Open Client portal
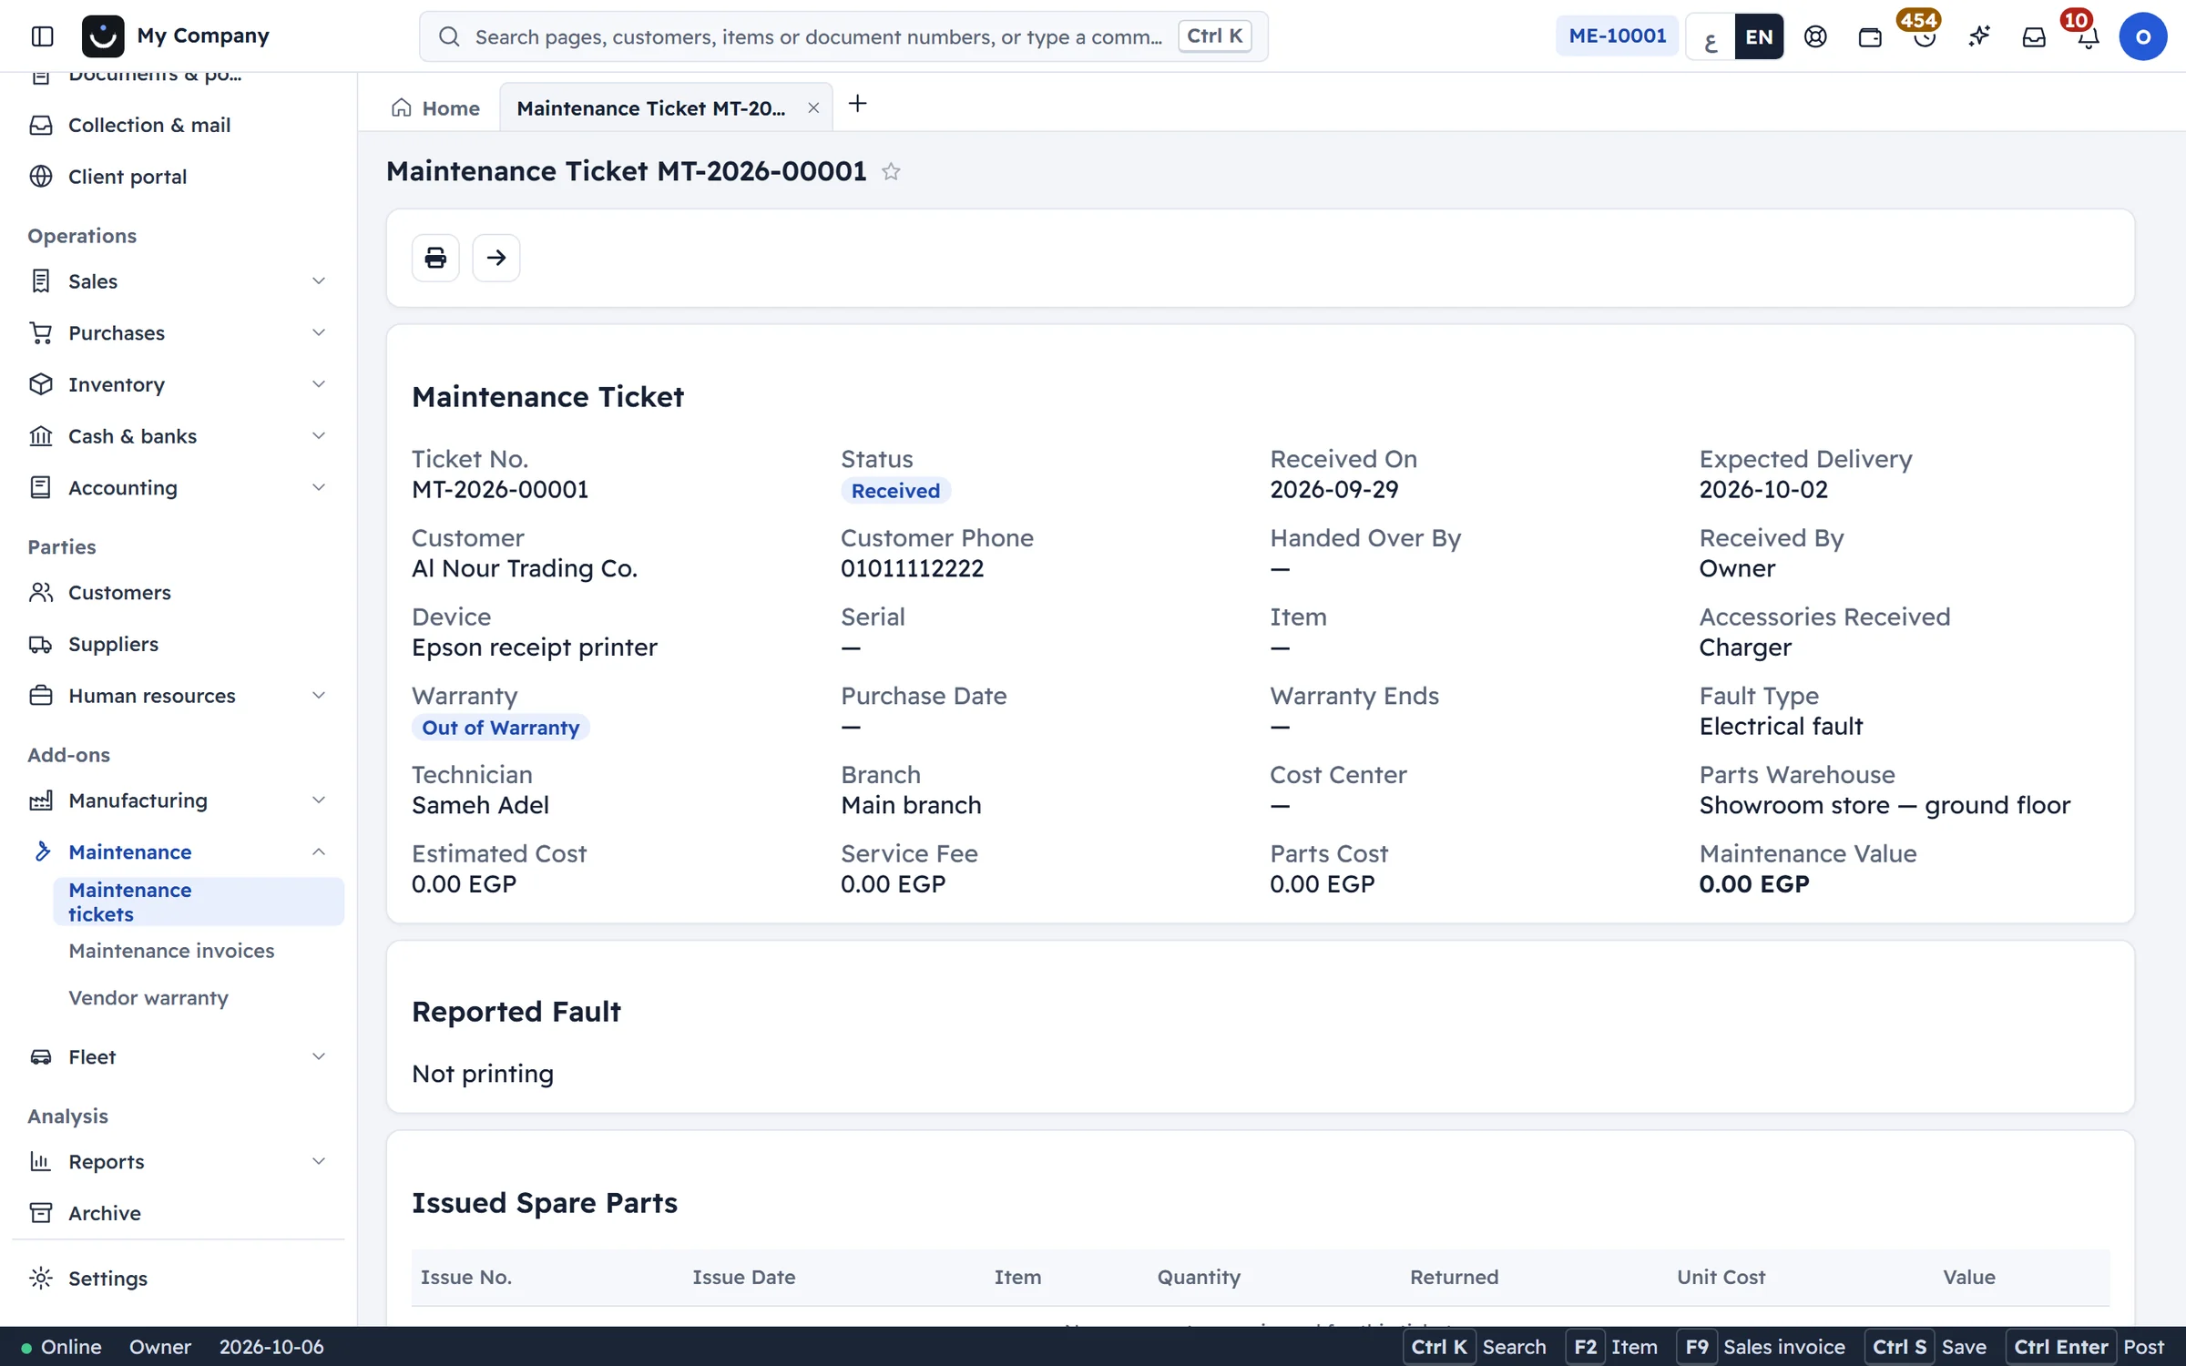The image size is (2186, 1366). point(179,177)
